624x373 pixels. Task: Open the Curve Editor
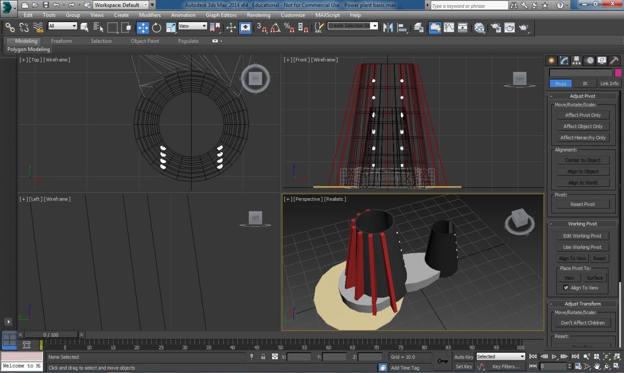pos(448,28)
